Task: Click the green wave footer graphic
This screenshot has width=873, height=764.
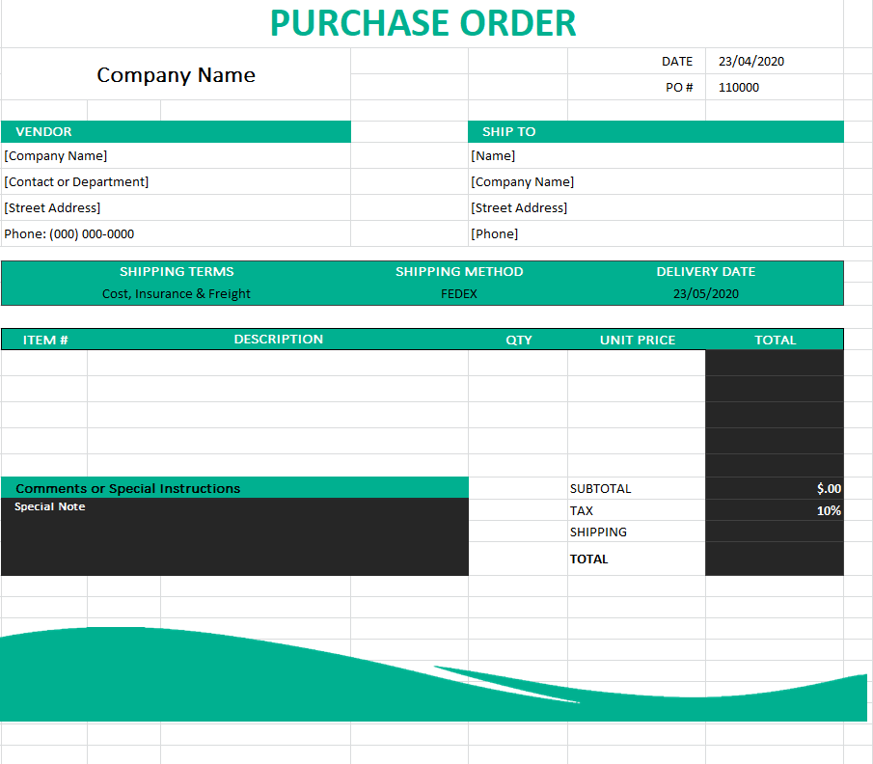Action: pyautogui.click(x=433, y=675)
